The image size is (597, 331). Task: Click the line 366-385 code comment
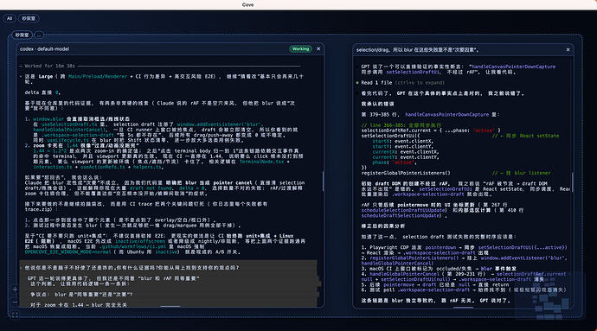pyautogui.click(x=401, y=125)
